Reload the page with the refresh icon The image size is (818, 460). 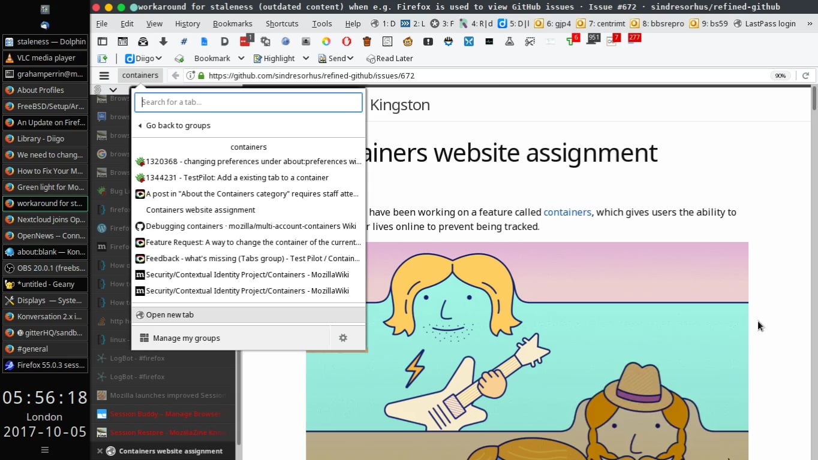pos(805,75)
